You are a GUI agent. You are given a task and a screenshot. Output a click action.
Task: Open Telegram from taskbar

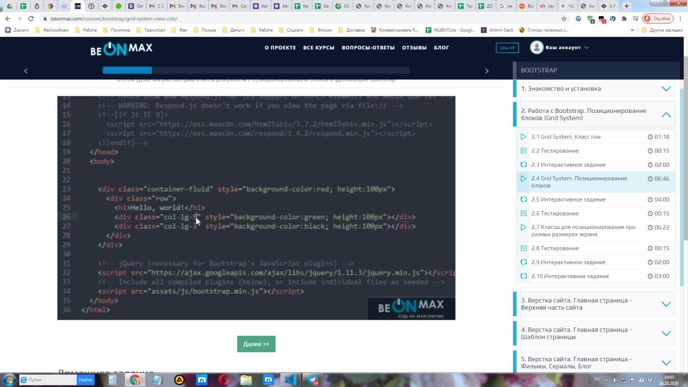click(312, 380)
